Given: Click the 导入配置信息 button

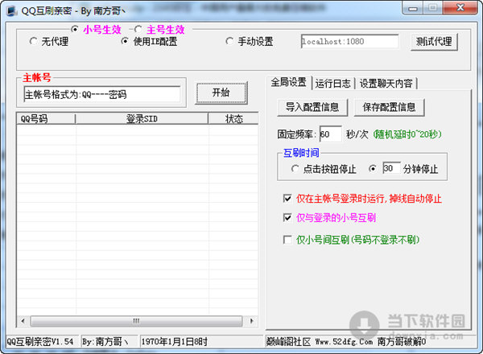Looking at the screenshot, I should point(312,107).
